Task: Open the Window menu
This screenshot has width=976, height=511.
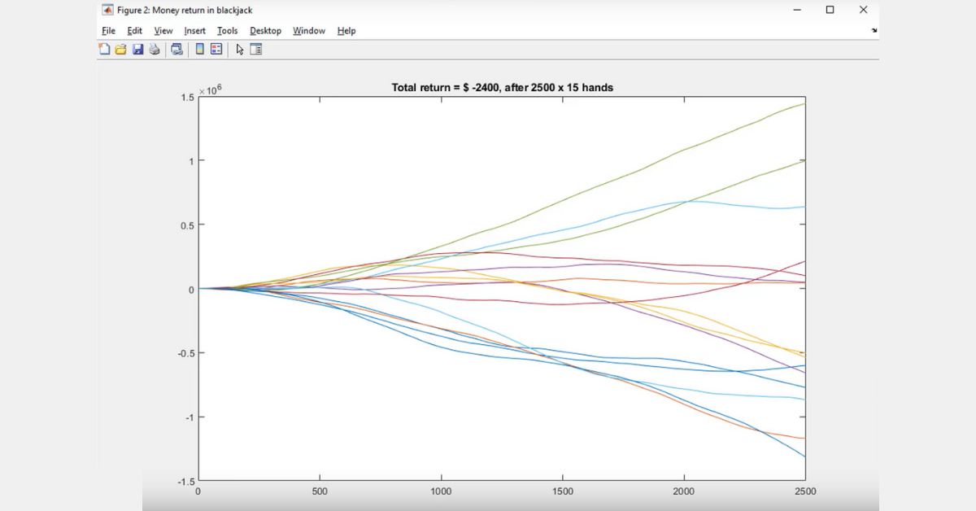Action: (308, 31)
